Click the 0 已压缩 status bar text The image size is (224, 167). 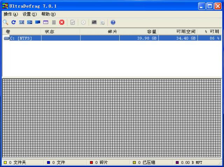coord(147,162)
